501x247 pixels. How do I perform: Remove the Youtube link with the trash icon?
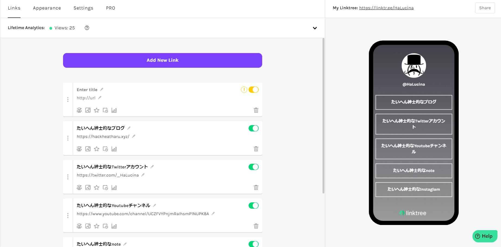(x=256, y=226)
